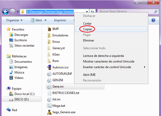Viewport: 161px width, 116px height.
Task: Click the Emuladores folder name
Action: 60,35
